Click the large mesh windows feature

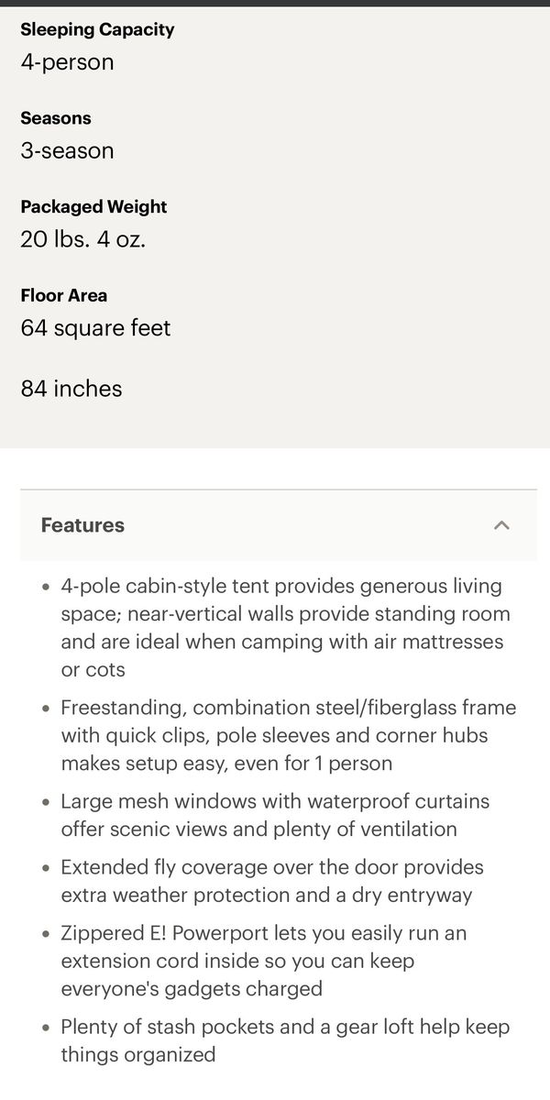[275, 815]
